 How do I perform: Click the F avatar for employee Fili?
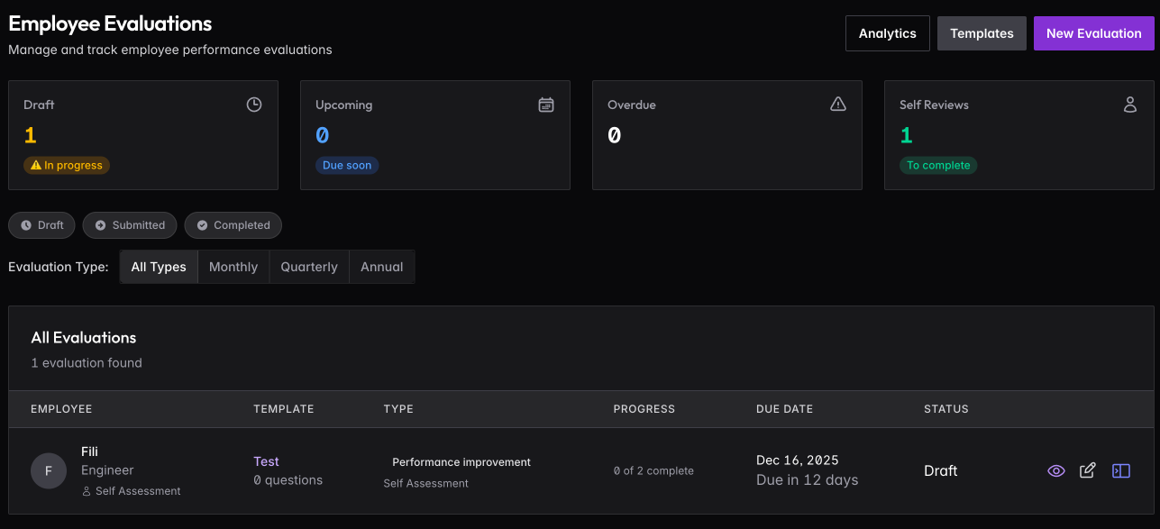coord(49,470)
